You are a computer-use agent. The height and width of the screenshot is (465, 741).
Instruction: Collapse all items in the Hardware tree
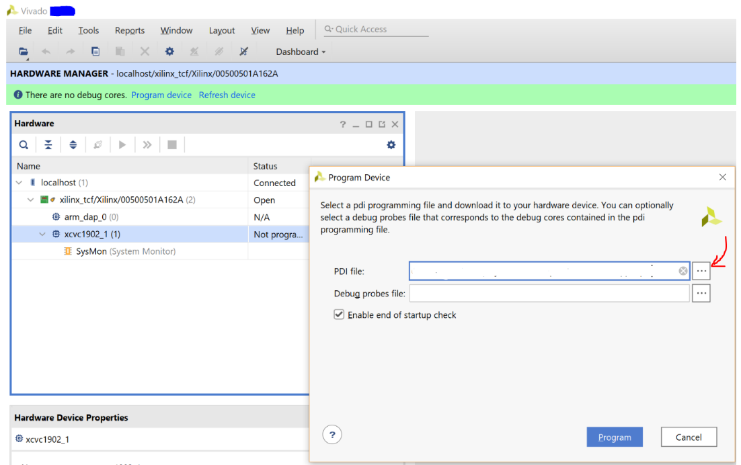pyautogui.click(x=48, y=144)
